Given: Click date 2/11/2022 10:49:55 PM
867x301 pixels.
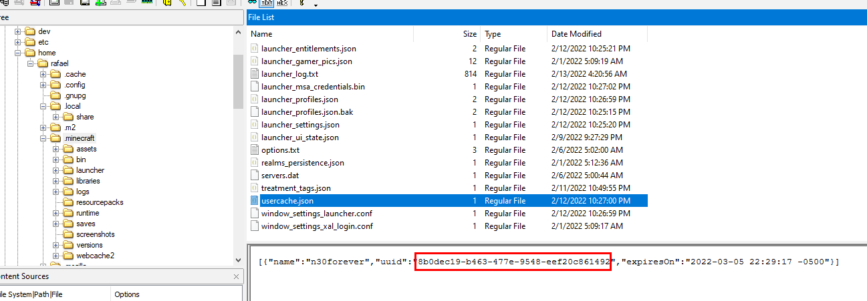Looking at the screenshot, I should [x=591, y=188].
